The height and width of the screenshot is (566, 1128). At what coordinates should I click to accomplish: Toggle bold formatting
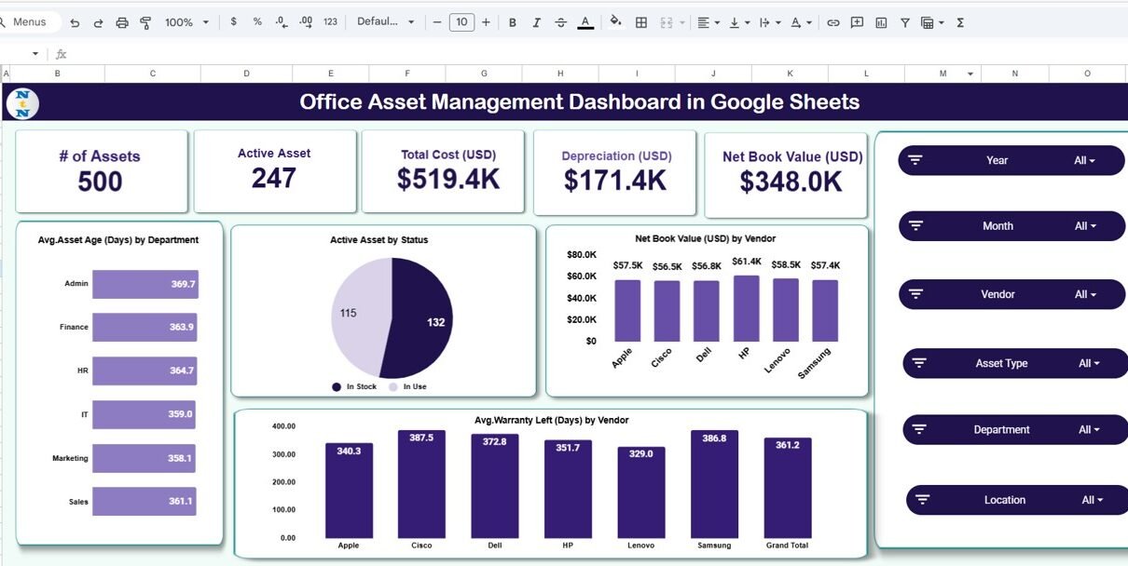click(x=512, y=22)
